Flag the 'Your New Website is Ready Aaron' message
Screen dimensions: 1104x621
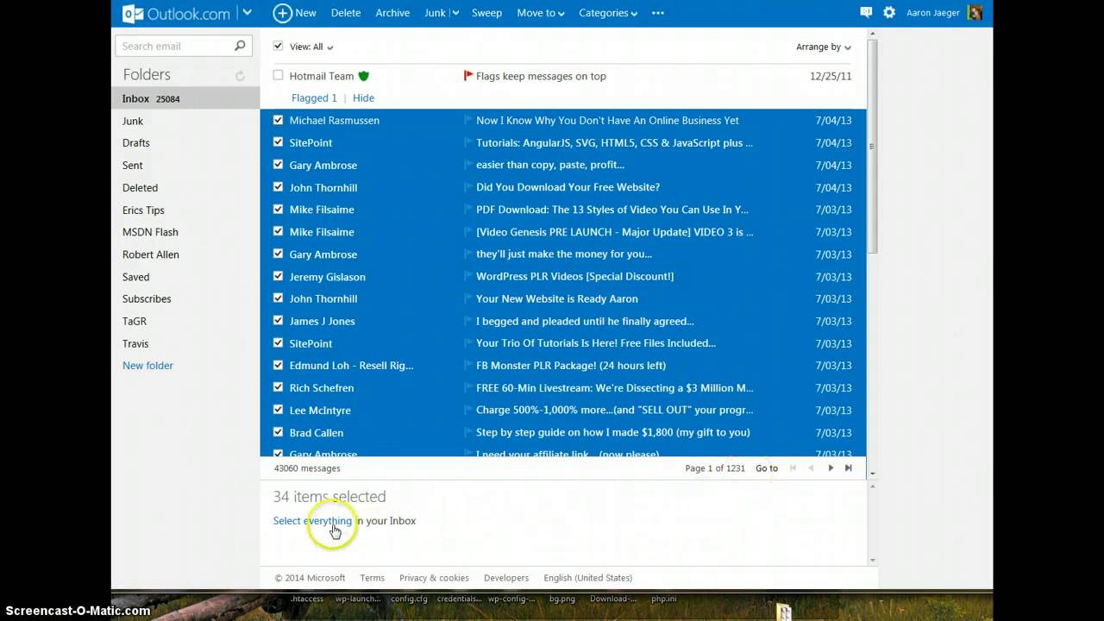click(x=468, y=298)
